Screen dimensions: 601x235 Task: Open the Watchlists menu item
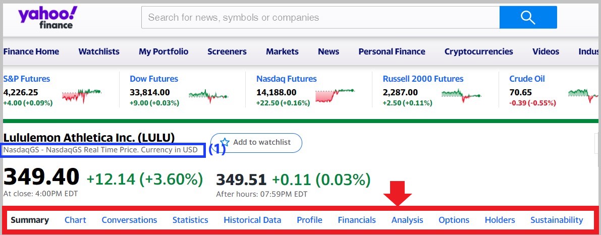(x=99, y=51)
